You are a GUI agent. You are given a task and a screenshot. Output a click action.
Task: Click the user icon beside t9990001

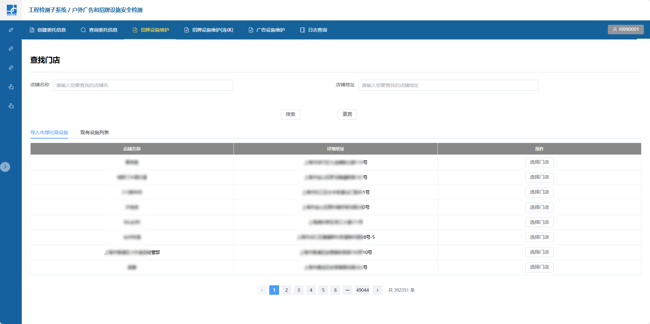click(x=615, y=30)
